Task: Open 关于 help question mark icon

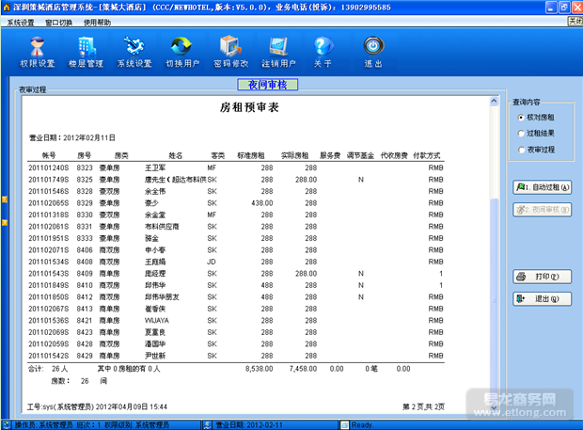Action: (323, 52)
